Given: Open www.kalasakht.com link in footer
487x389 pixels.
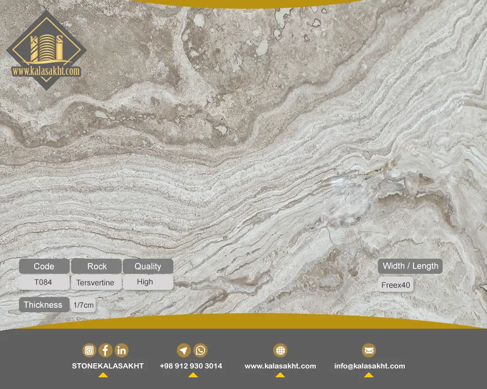Looking at the screenshot, I should [280, 366].
